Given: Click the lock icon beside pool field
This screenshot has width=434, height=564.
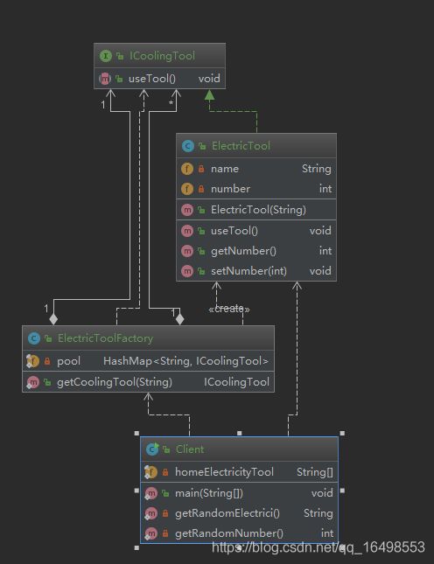Looking at the screenshot, I should coord(47,361).
